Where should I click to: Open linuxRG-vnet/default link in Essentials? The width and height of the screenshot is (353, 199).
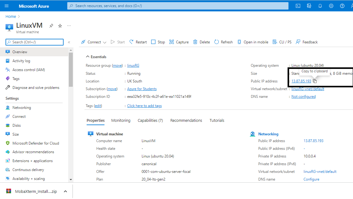coord(308,89)
